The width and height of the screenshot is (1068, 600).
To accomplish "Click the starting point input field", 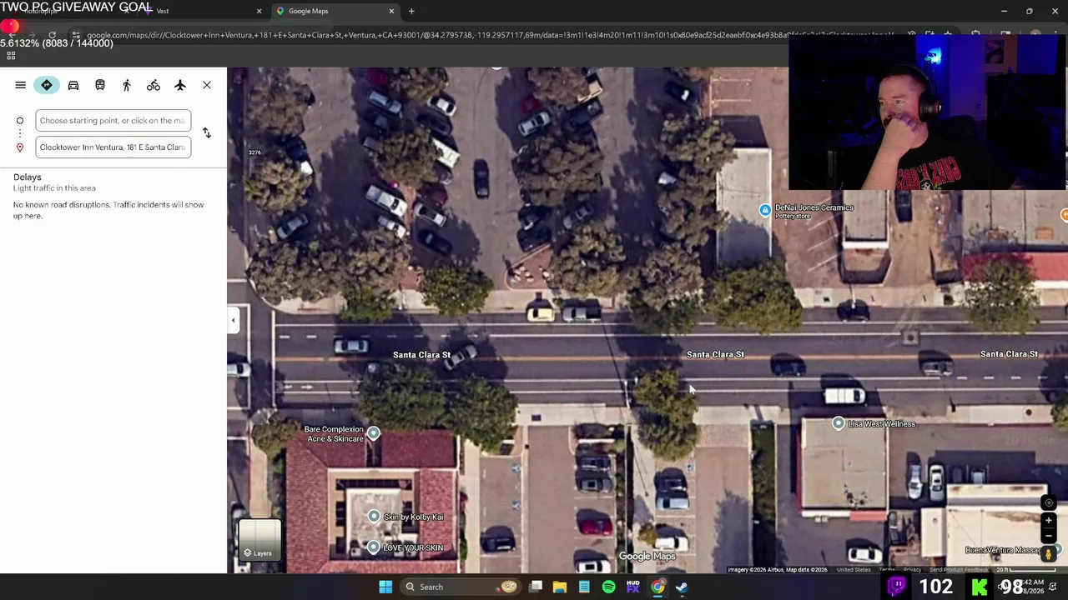I will [x=113, y=121].
